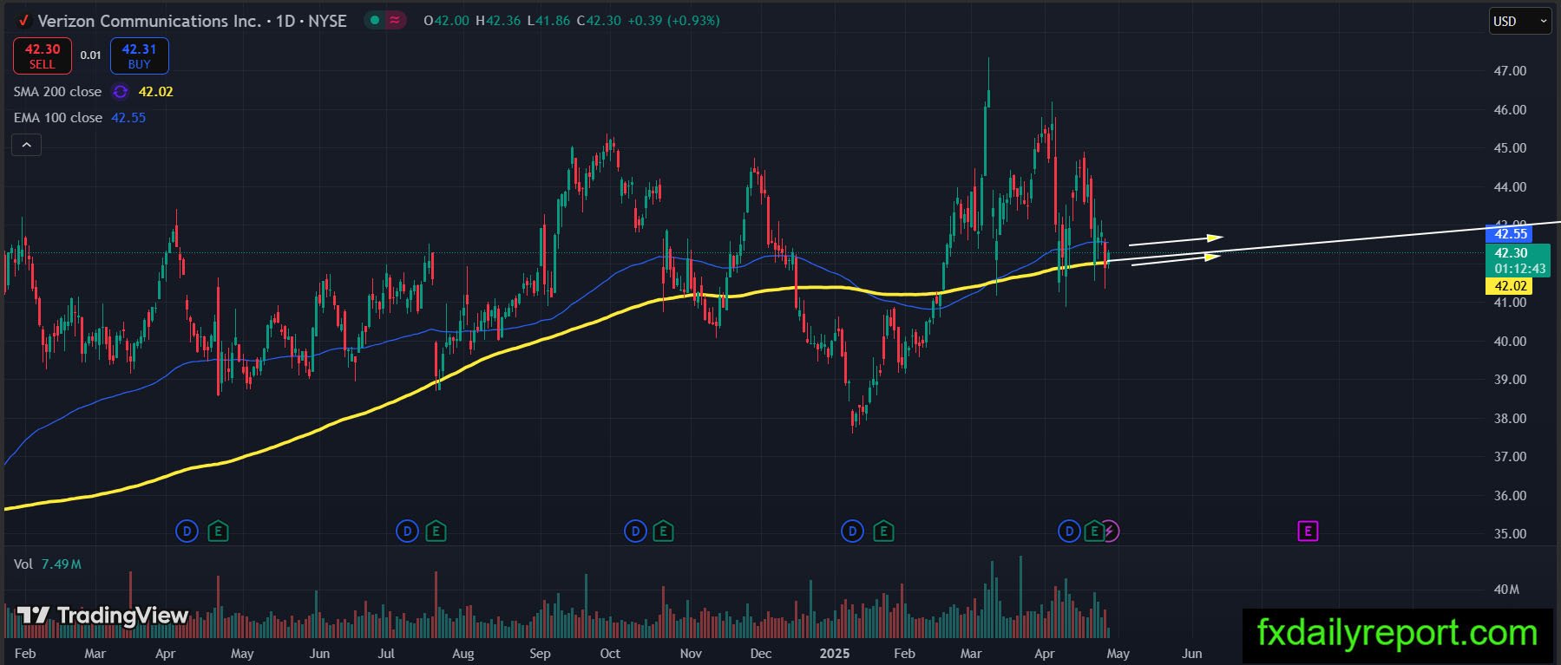
Task: Click the 46.00 price axis label
Action: point(1510,110)
